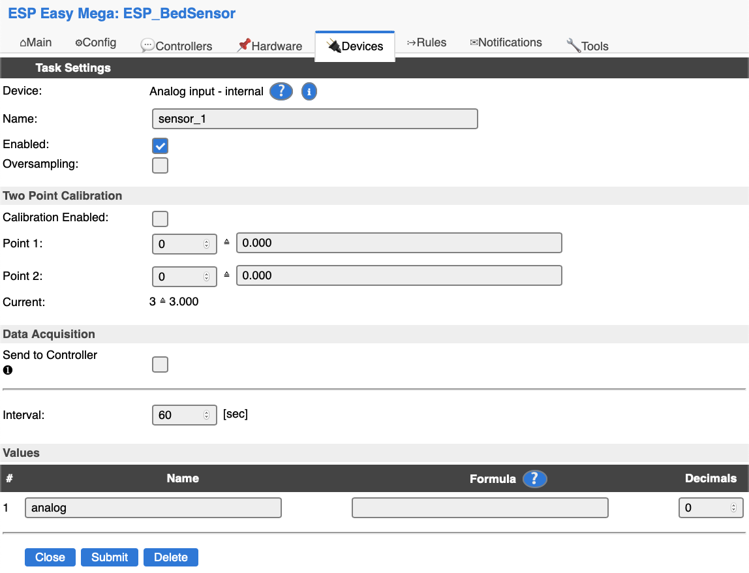Click the 'Oversampling:' label

(x=40, y=164)
